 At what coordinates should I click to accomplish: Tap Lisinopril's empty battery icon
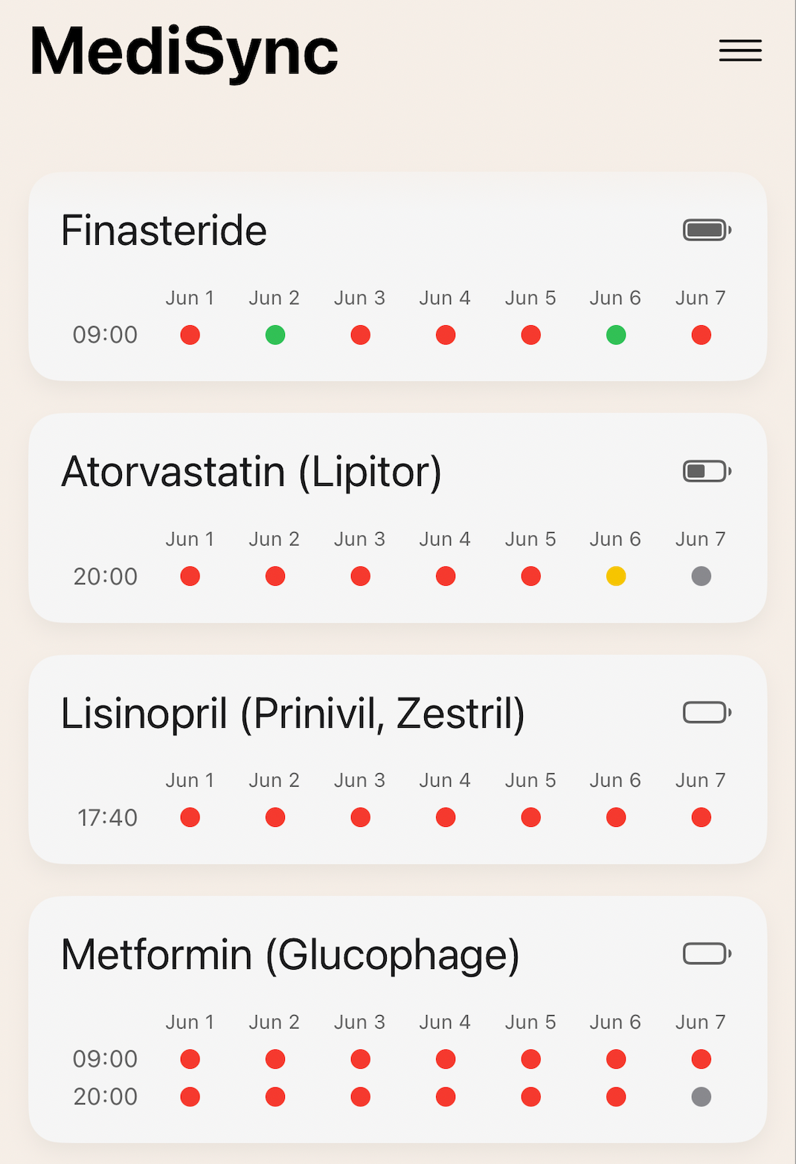(x=707, y=712)
